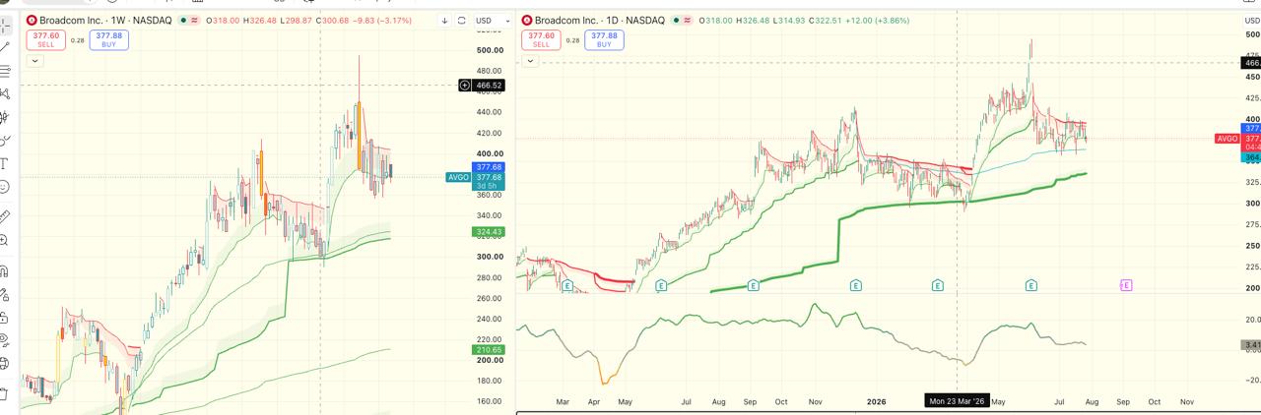Open the forecasting and measurement tools

click(5, 117)
